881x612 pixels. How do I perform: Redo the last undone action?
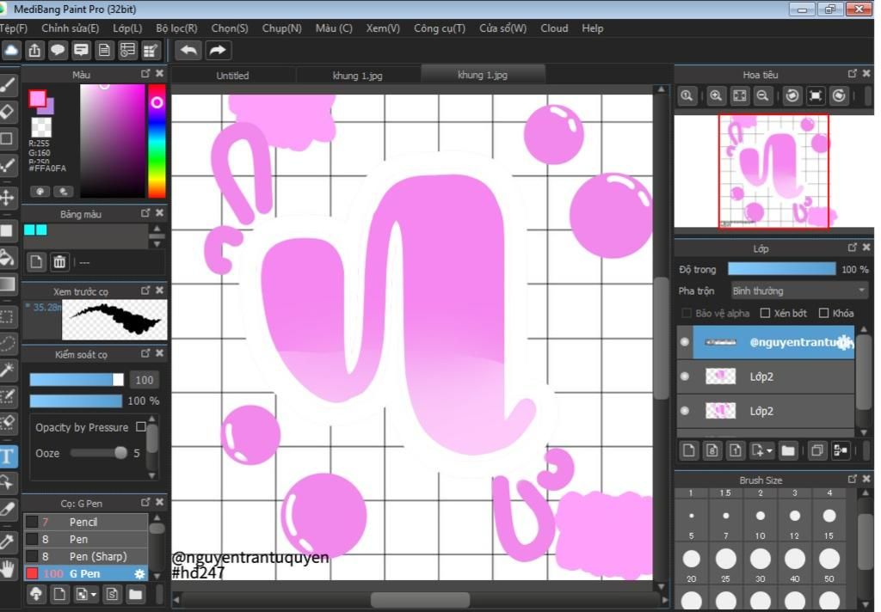click(218, 51)
